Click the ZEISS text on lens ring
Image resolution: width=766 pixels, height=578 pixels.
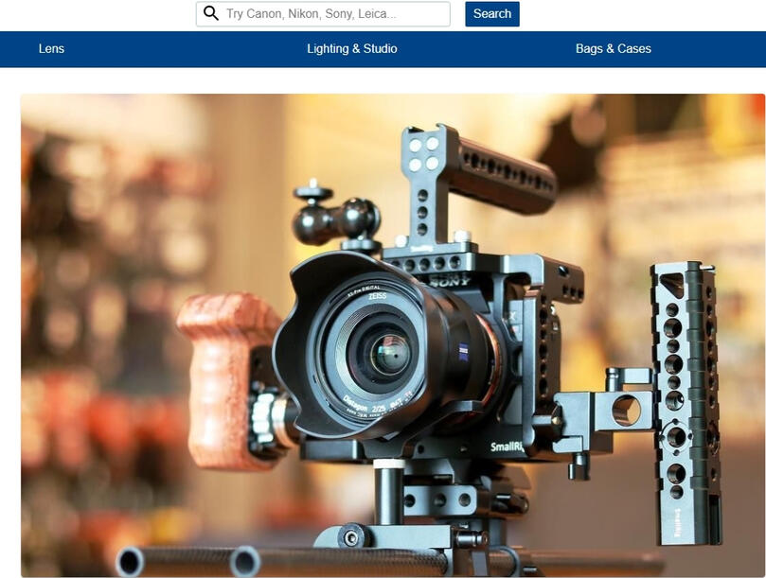click(x=384, y=295)
